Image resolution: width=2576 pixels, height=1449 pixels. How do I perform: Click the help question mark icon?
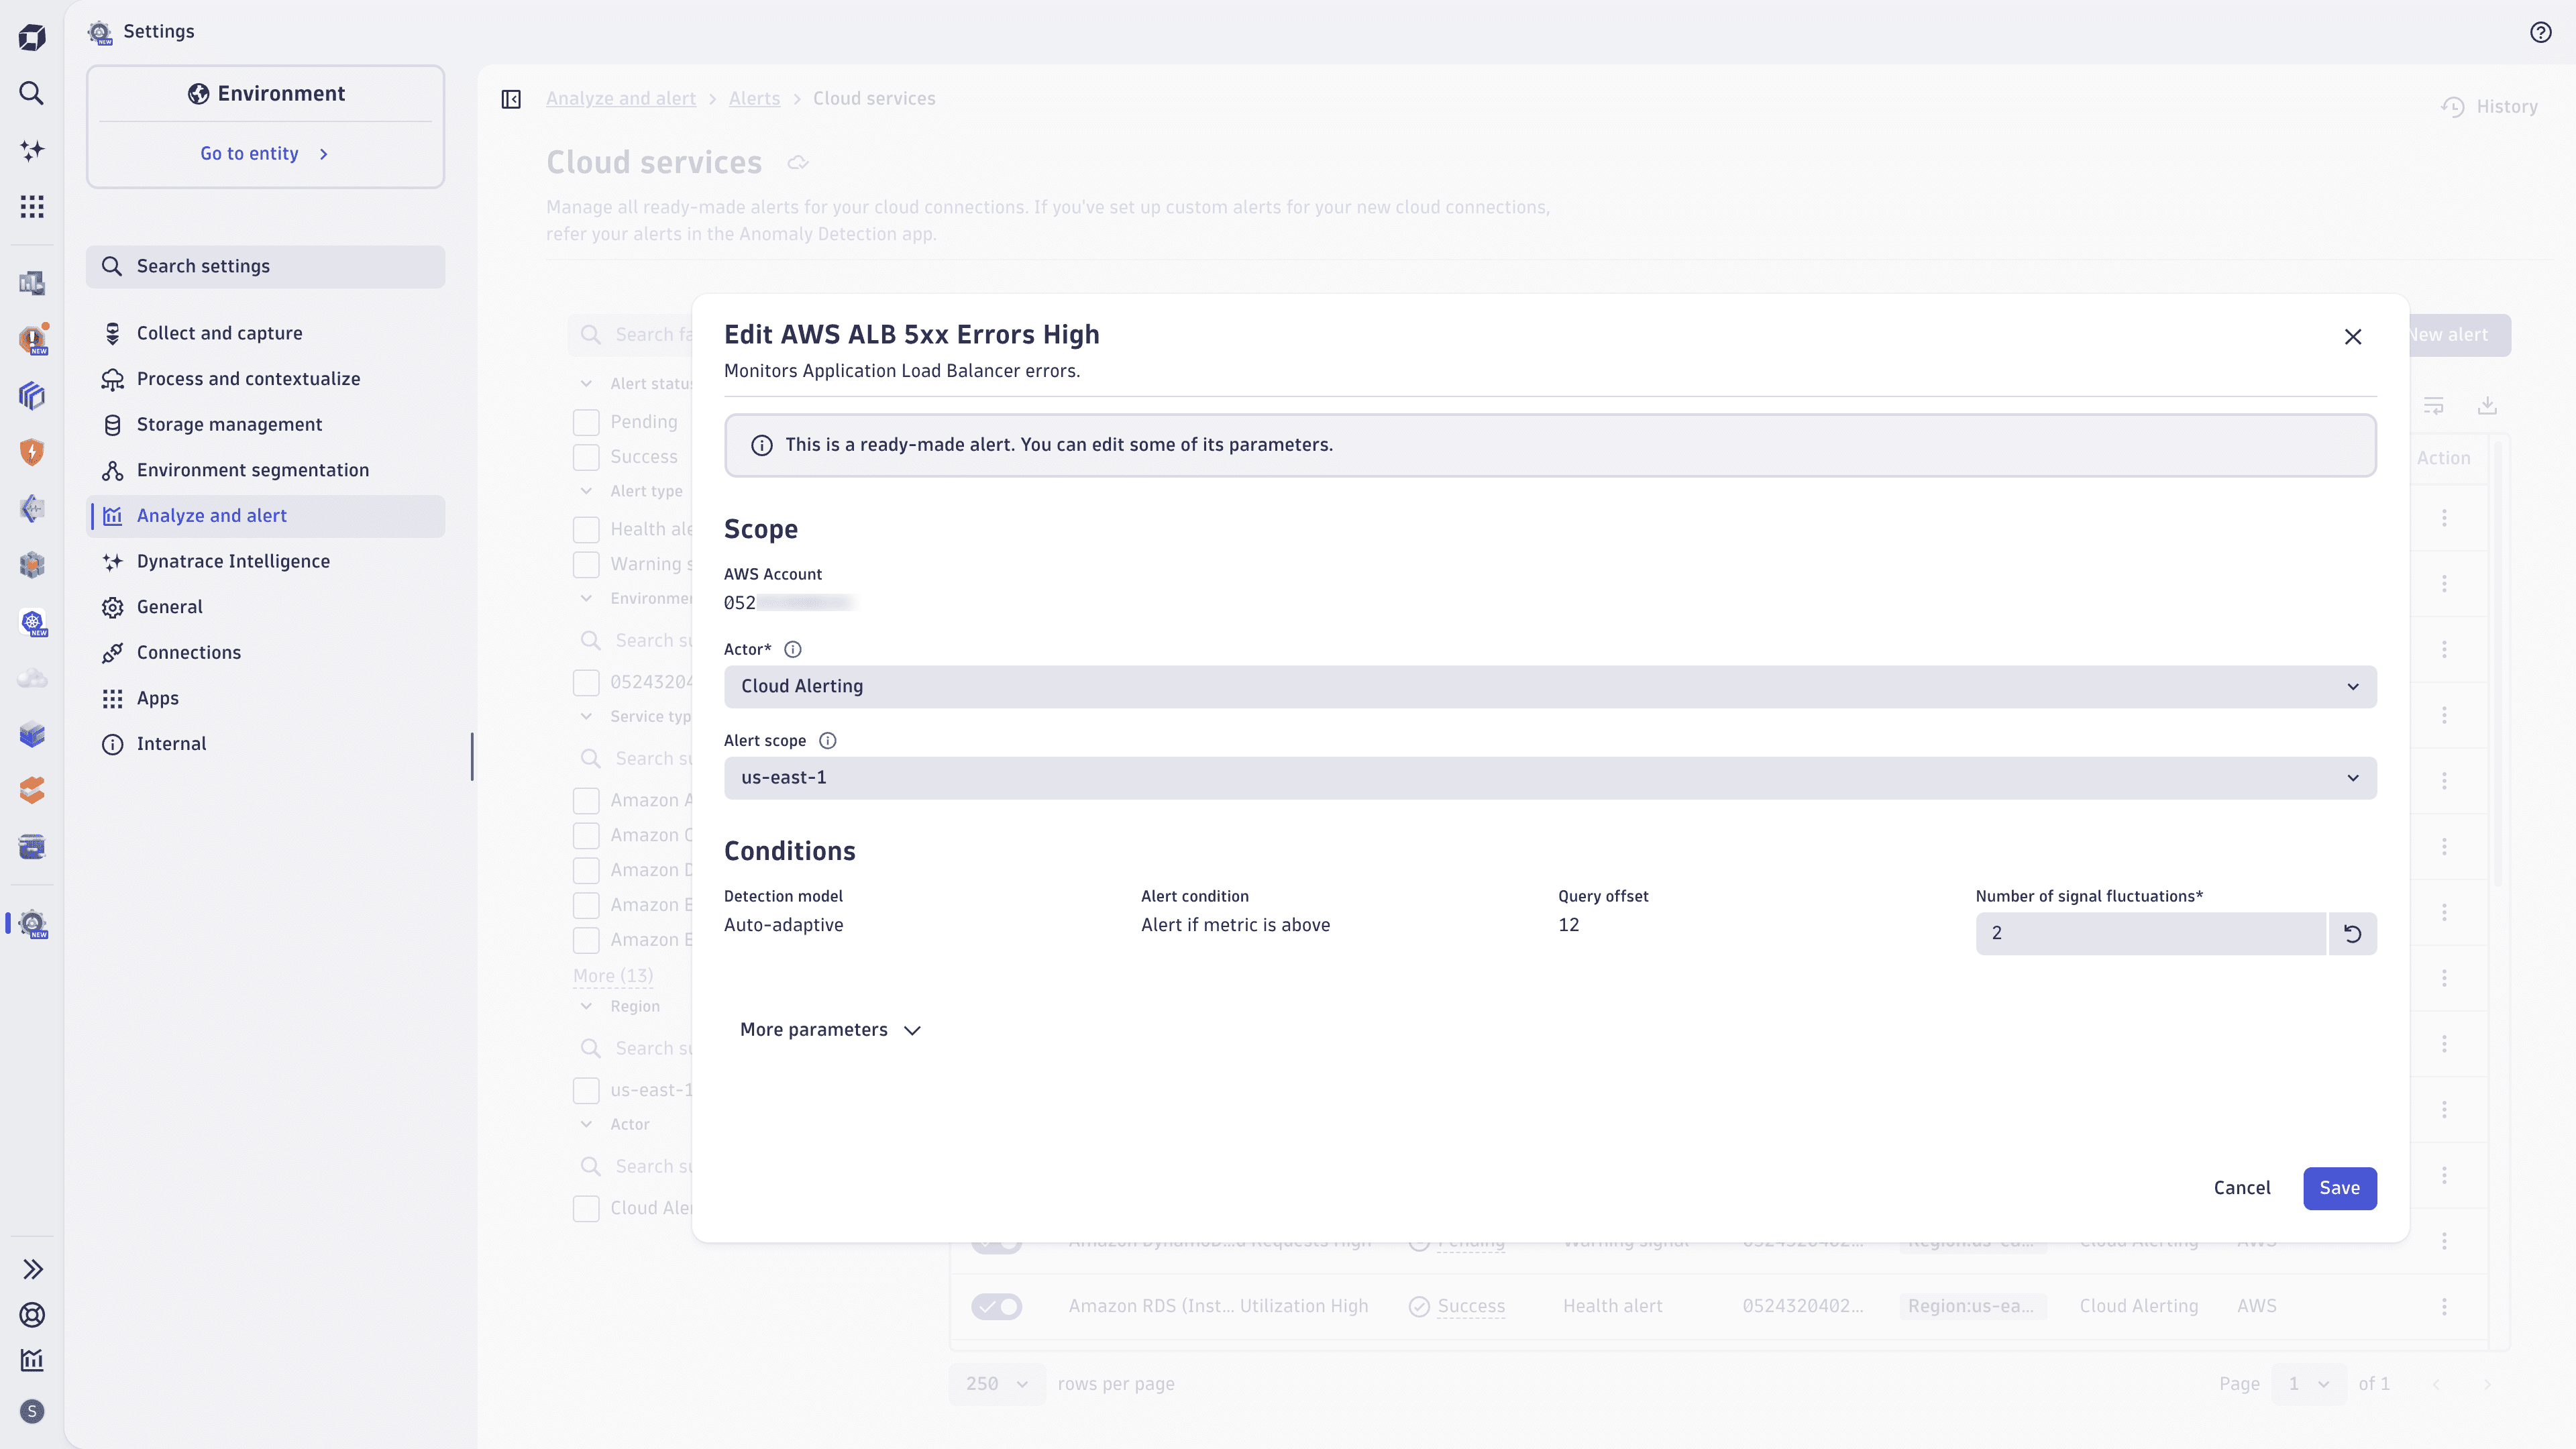2540,32
